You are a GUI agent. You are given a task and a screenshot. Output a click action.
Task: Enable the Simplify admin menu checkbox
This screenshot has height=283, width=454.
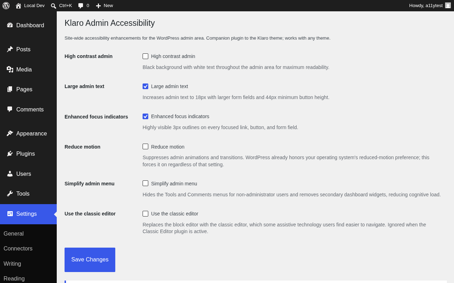(145, 183)
